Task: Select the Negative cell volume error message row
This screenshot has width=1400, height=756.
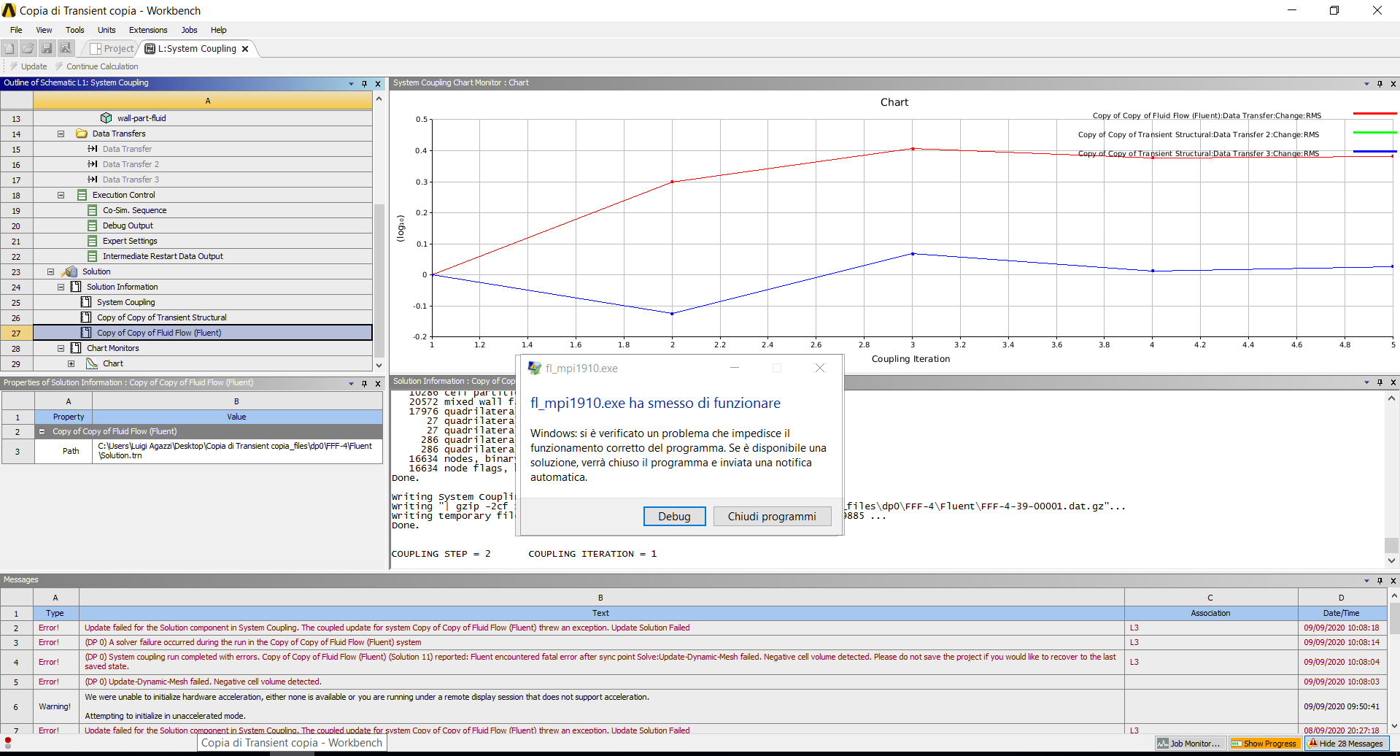Action: click(600, 682)
